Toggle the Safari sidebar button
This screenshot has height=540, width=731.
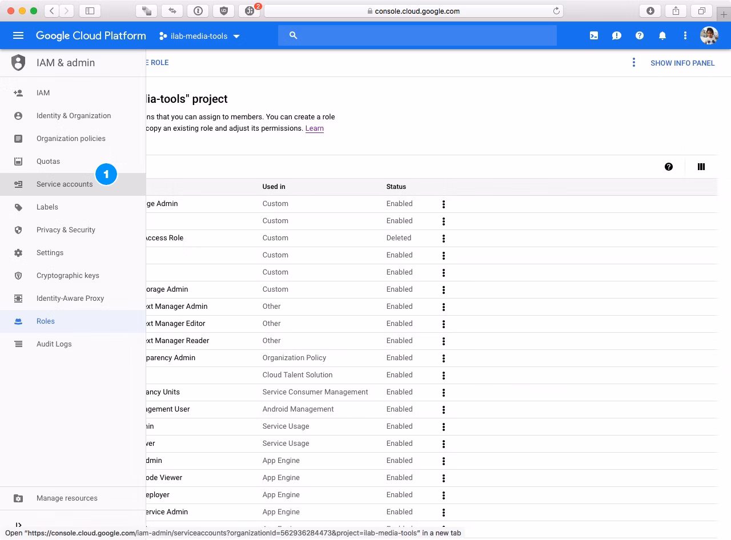click(90, 10)
